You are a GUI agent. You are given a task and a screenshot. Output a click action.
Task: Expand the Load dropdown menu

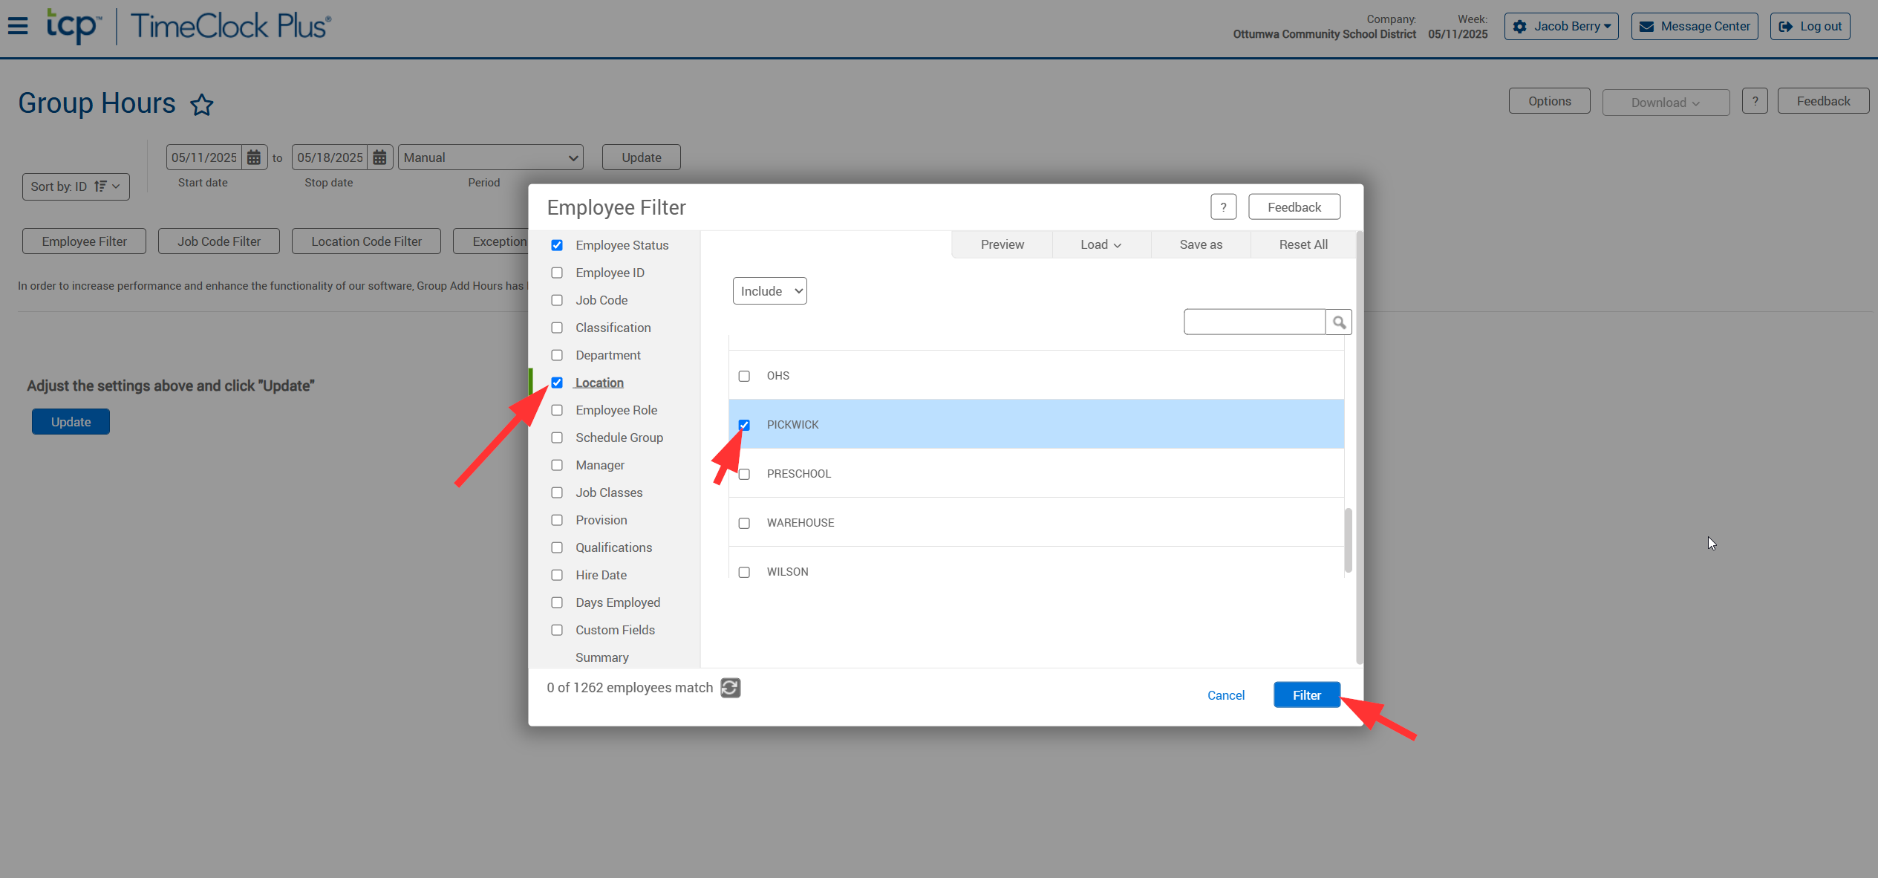coord(1101,244)
